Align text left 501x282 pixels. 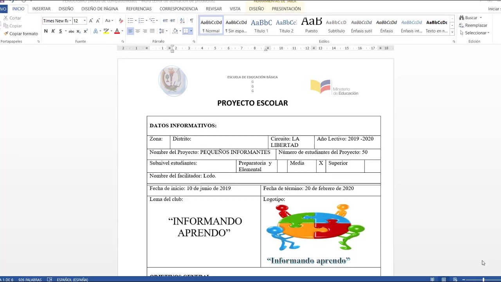(x=130, y=31)
